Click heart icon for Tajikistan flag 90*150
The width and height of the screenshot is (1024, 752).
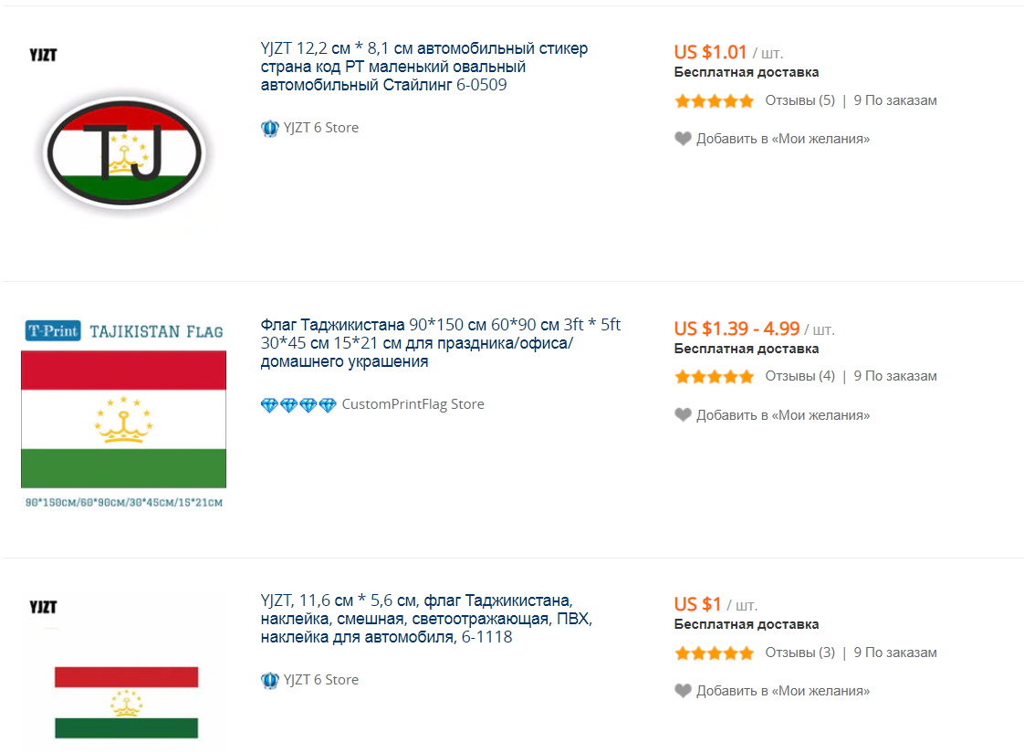[683, 415]
